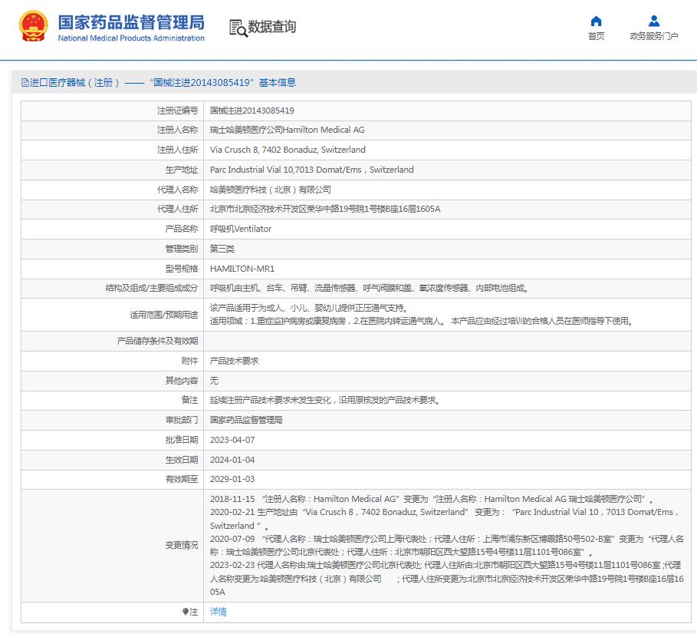Viewport: 697px width, 634px height.
Task: Click the 首页 house icon
Action: 596,21
